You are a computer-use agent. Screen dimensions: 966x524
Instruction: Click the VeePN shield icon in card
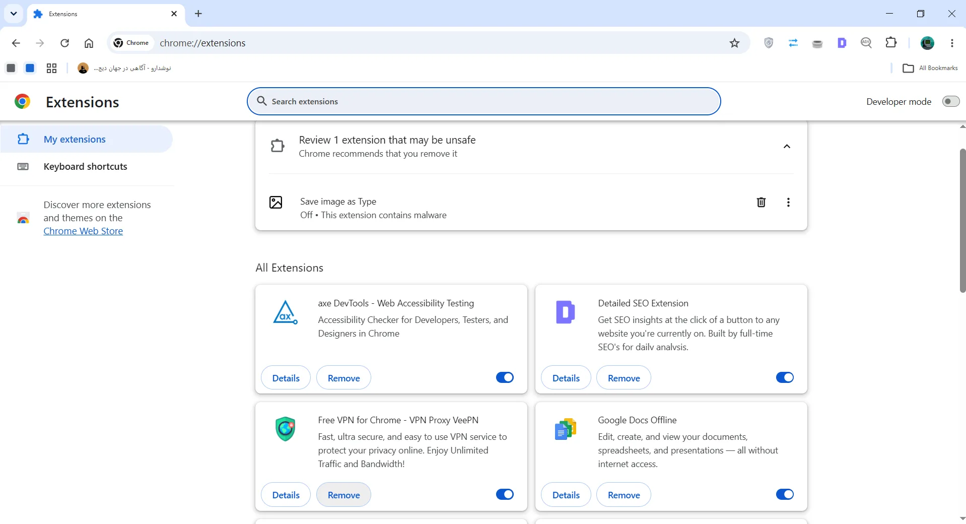(x=286, y=429)
